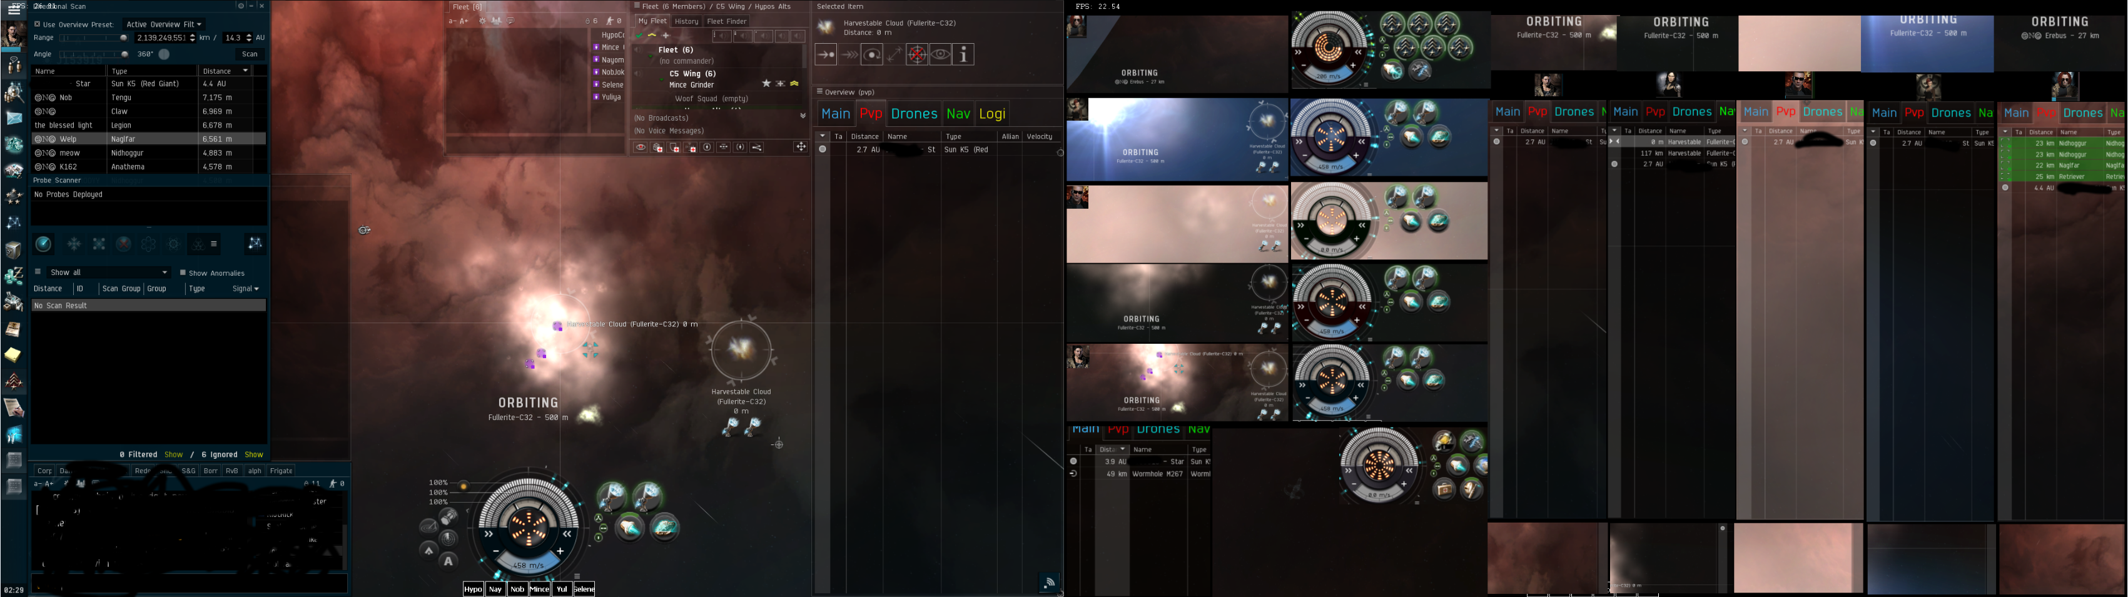2128x597 pixels.
Task: Activate the left gas harvester module on large HUD
Action: coord(612,496)
